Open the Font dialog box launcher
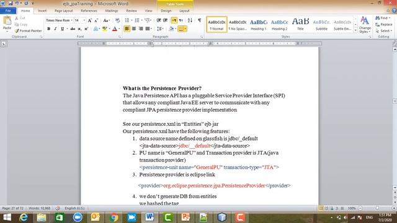Screen dimensions: 397x223 (120, 37)
